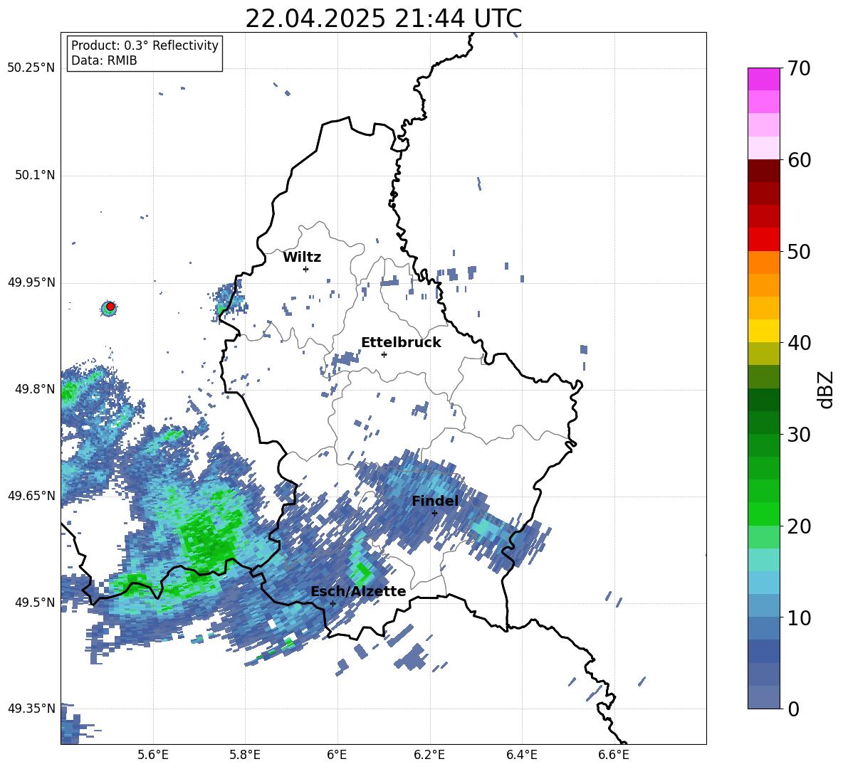Screen dimensions: 843x769
Task: Pick the bright red swatch just above 50 dBZ
Action: click(763, 239)
